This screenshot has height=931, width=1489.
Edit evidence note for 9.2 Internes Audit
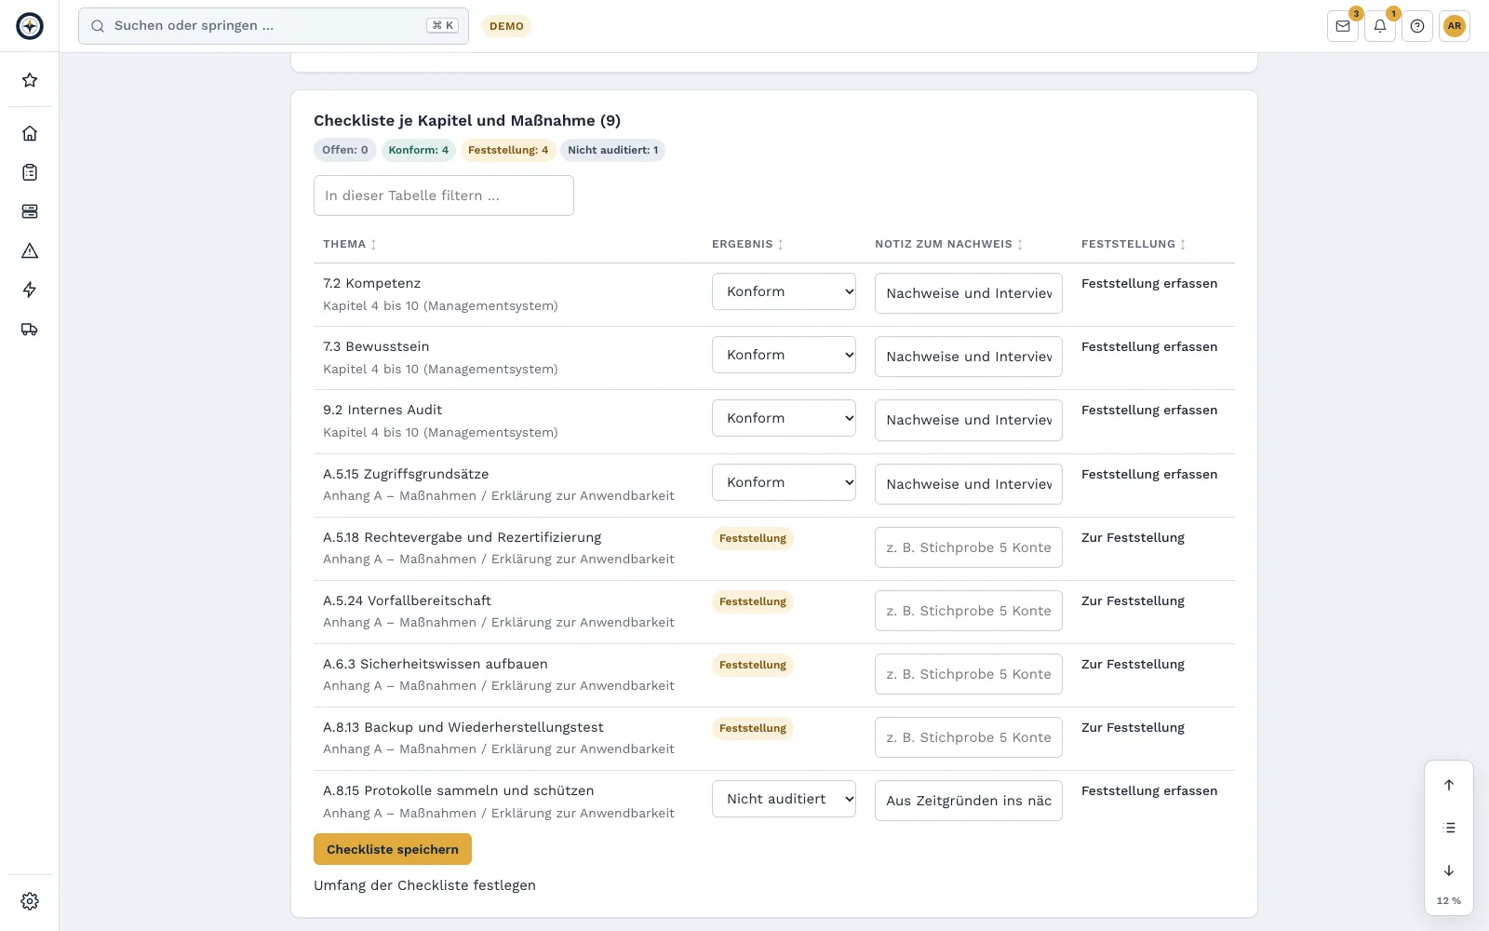pos(969,420)
